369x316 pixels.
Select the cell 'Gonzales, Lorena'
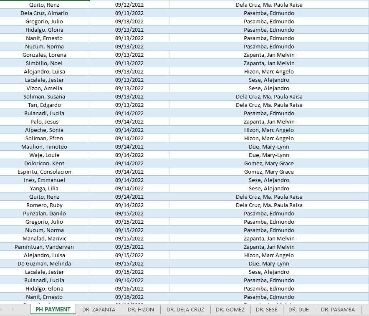[x=44, y=55]
